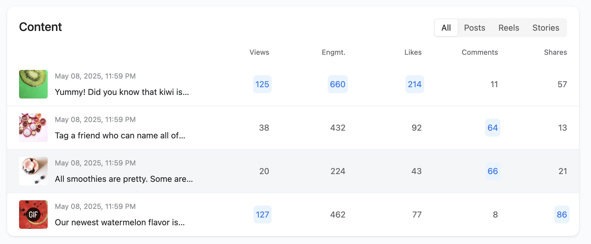Click the highlighted 660 engagement value
This screenshot has width=591, height=244.
pos(338,84)
